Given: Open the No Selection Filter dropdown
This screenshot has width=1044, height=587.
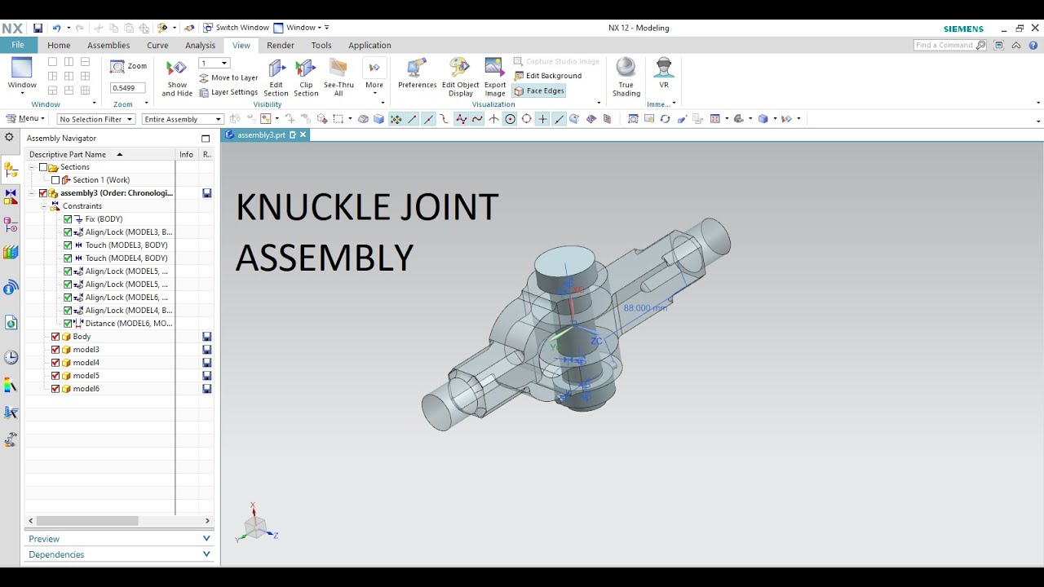Looking at the screenshot, I should pos(96,119).
